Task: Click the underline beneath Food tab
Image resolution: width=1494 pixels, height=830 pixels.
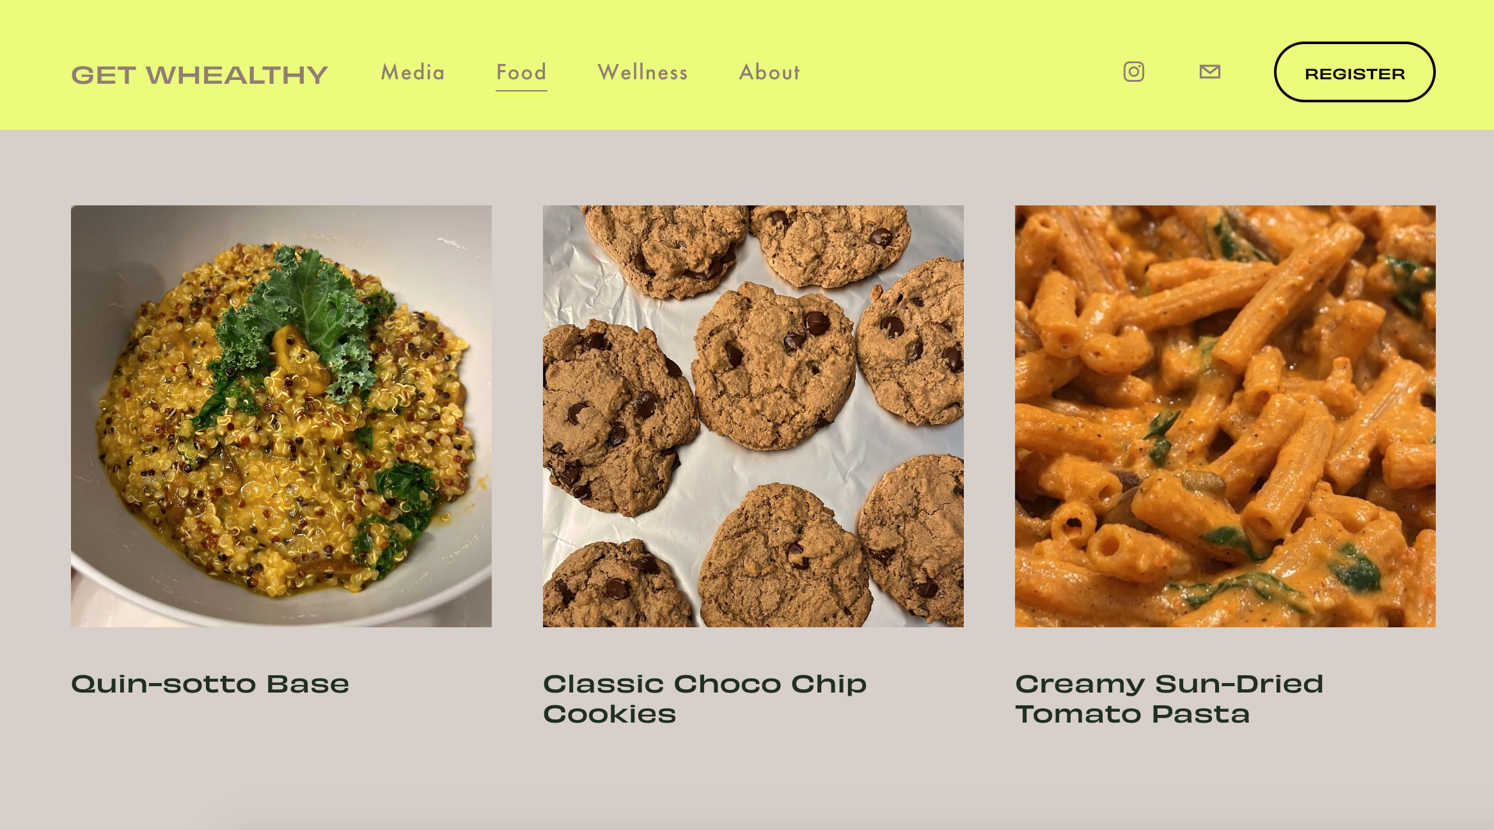Action: coord(521,91)
